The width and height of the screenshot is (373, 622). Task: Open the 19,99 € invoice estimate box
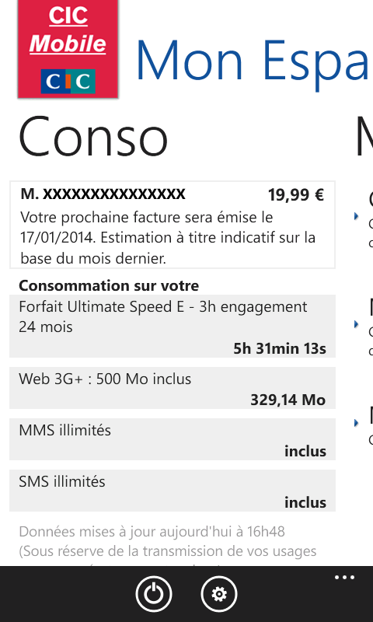[173, 225]
